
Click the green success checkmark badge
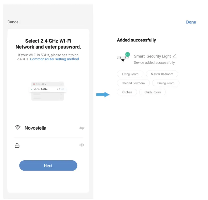[x=127, y=54]
